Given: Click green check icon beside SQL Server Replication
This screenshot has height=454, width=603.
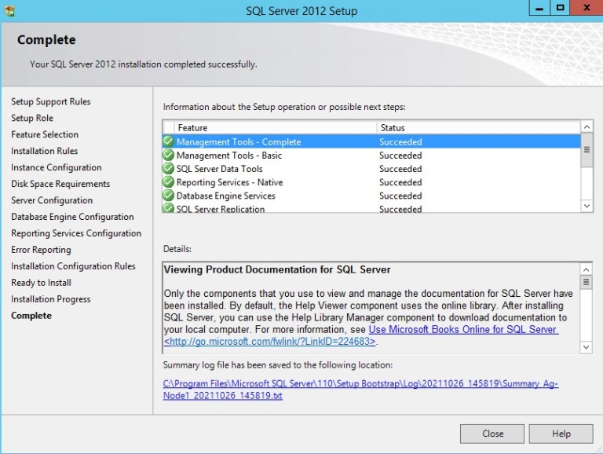Looking at the screenshot, I should pos(168,208).
